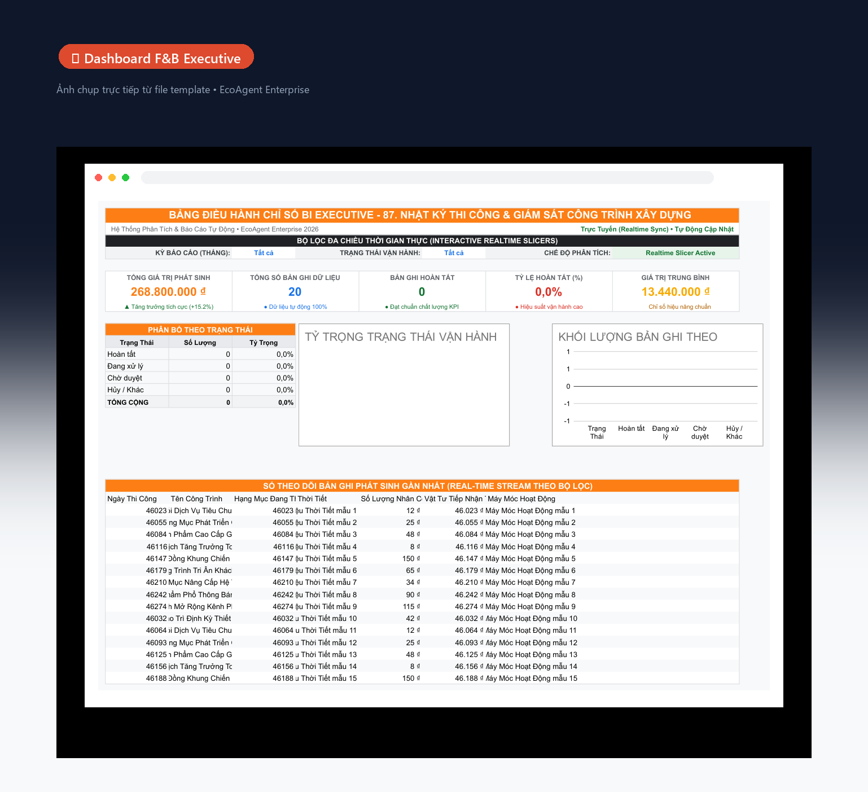
Task: Click the 'Đang xử lý' axis label in chart
Action: [x=665, y=432]
